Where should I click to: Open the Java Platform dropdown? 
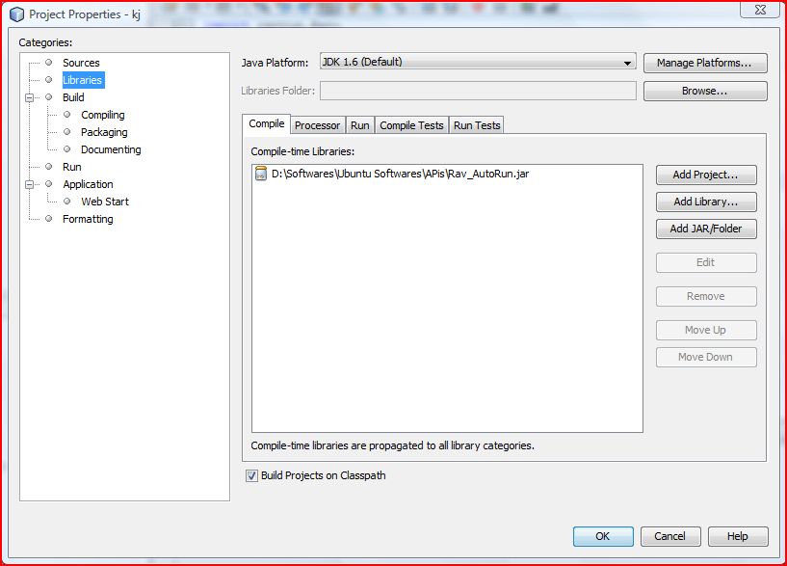(x=478, y=63)
